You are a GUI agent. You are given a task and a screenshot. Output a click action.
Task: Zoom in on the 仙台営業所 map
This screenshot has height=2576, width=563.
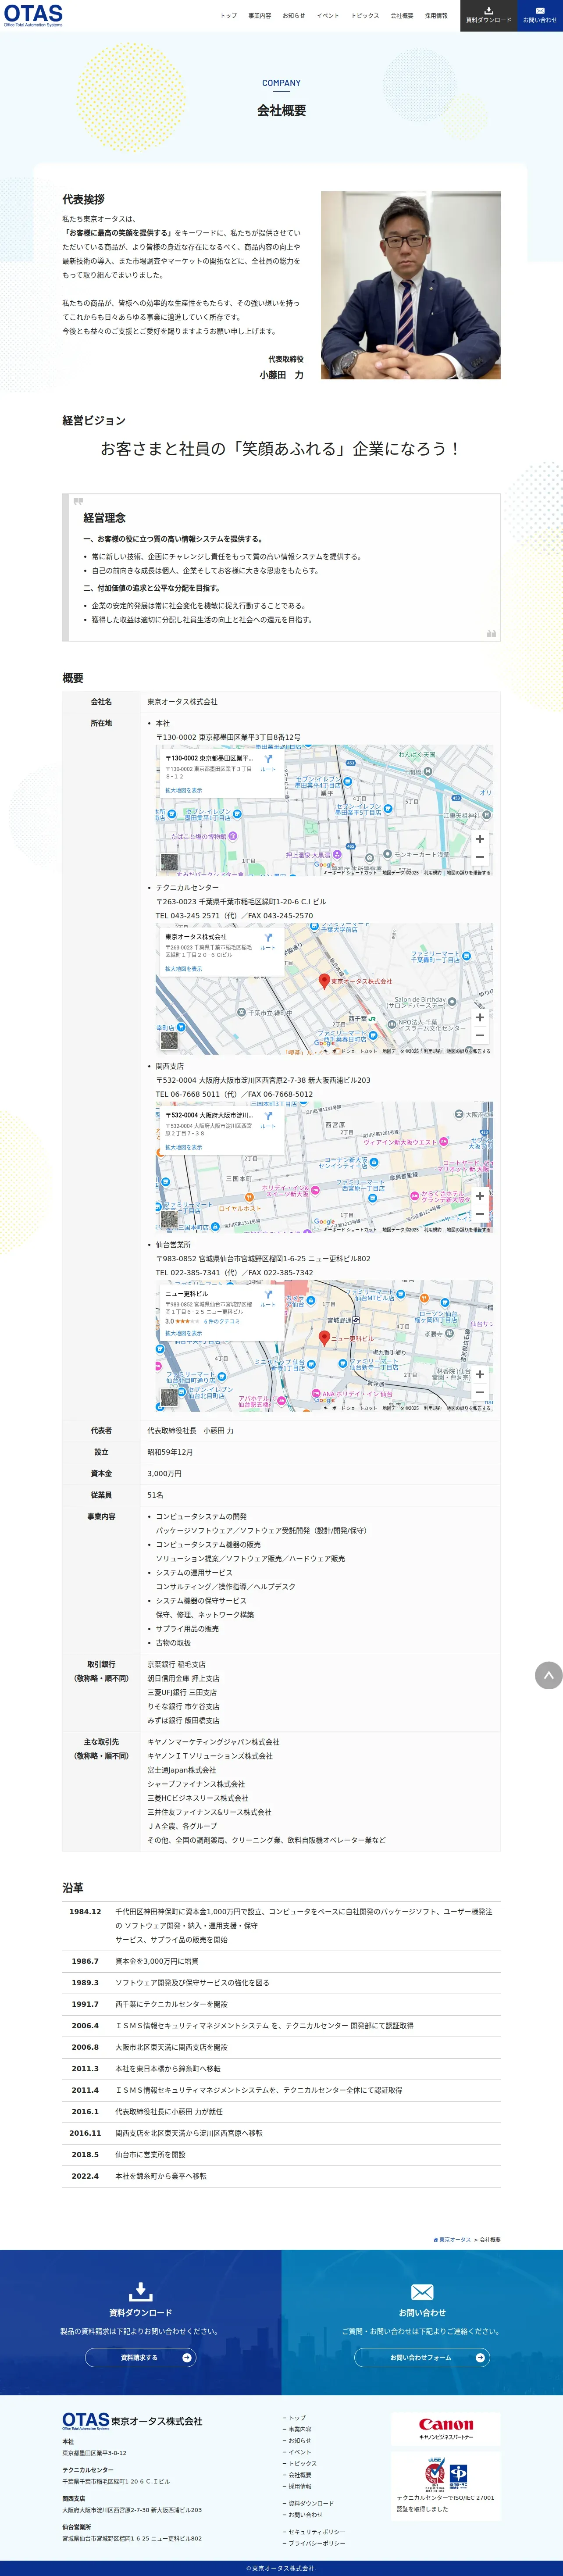pos(480,1374)
